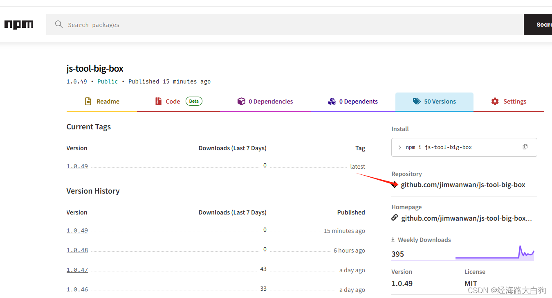This screenshot has height=298, width=552.
Task: Open the Readme tab
Action: tap(102, 102)
